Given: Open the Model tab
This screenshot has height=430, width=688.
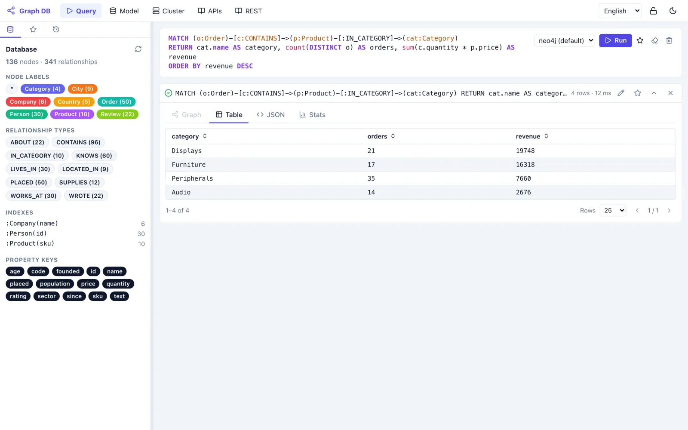Looking at the screenshot, I should click(x=124, y=11).
